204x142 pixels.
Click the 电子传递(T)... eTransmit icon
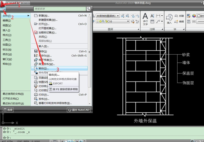[x=36, y=60]
